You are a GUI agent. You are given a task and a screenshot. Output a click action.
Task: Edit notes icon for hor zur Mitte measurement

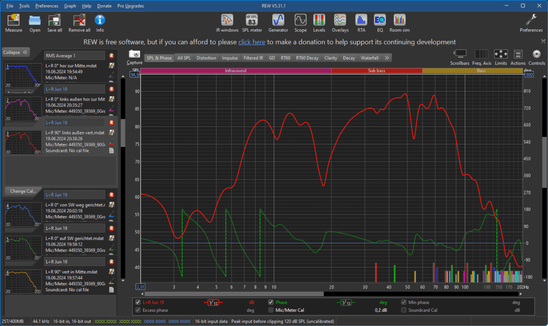[112, 65]
